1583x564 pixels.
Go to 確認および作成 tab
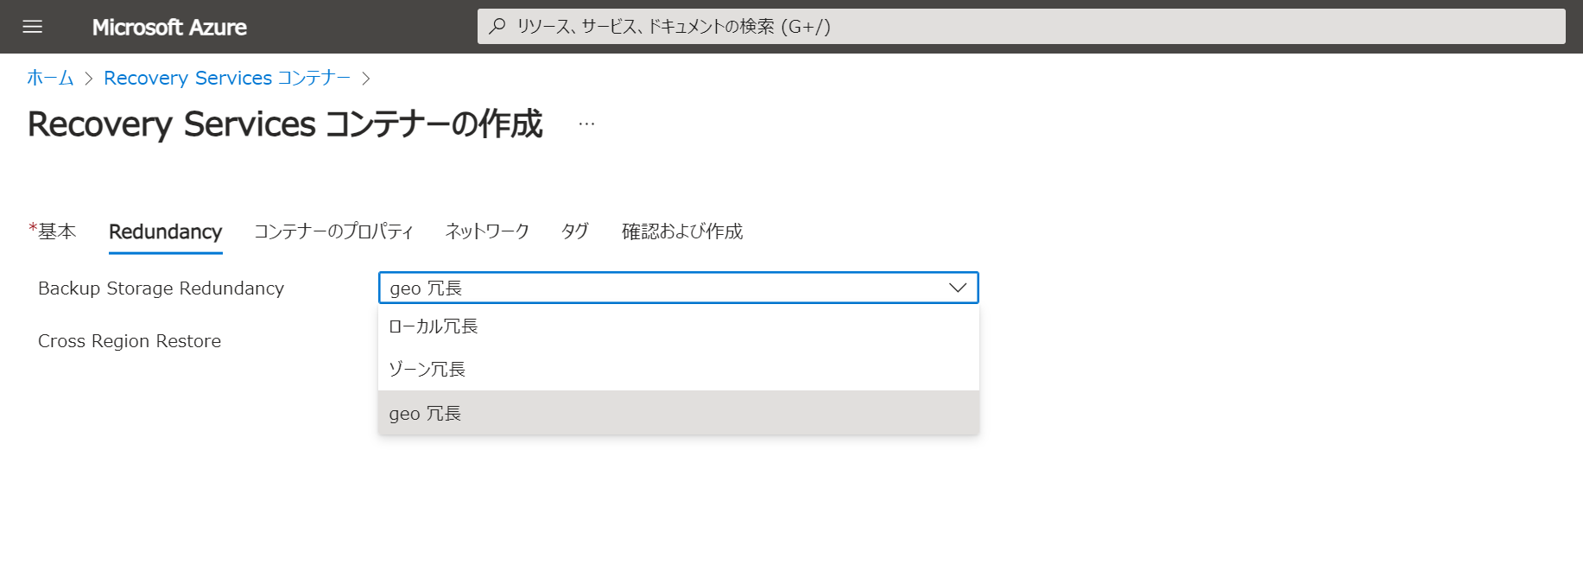point(682,231)
